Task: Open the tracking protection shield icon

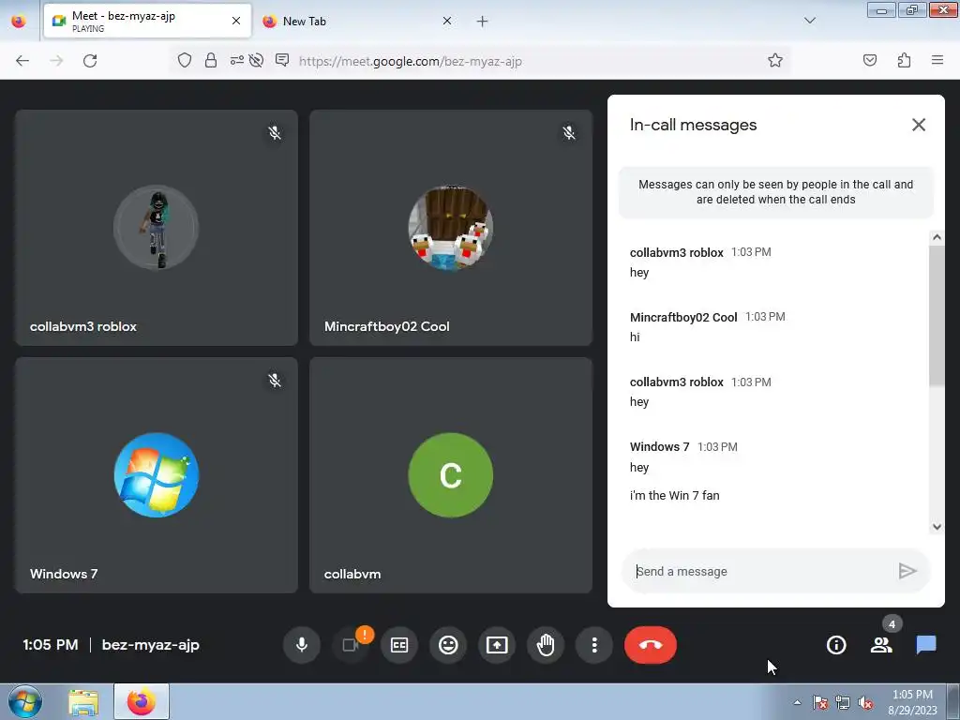Action: 185,60
